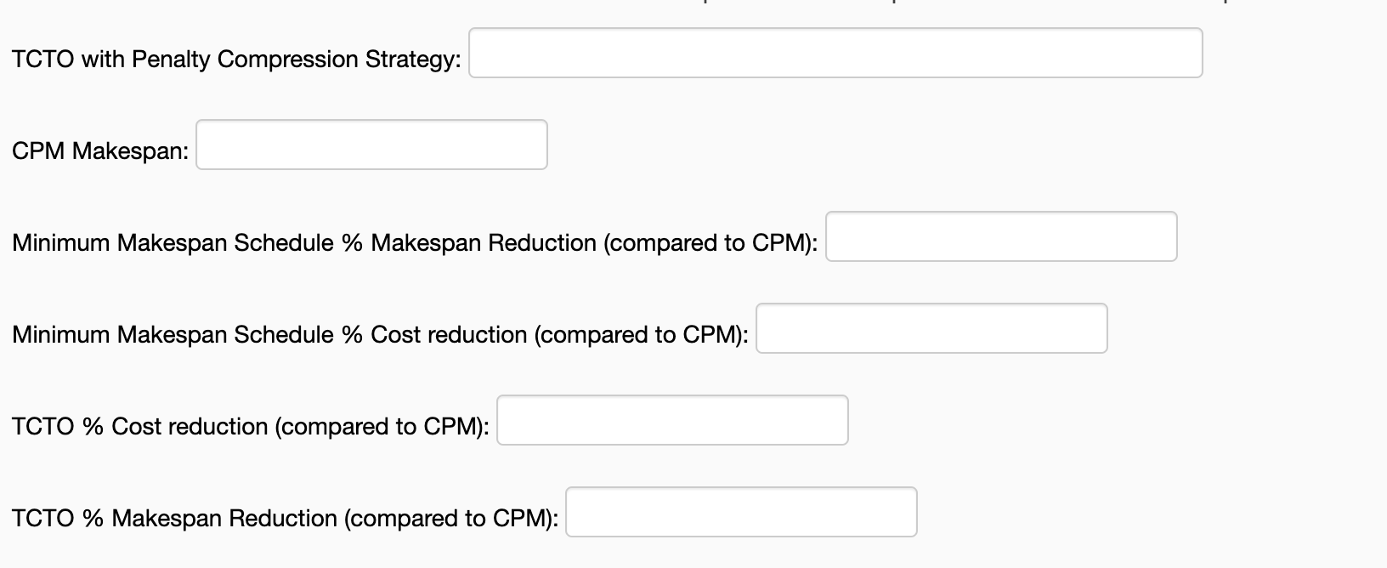Click the TCTO % Cost reduction input
Viewport: 1387px width, 568px height.
click(x=672, y=420)
